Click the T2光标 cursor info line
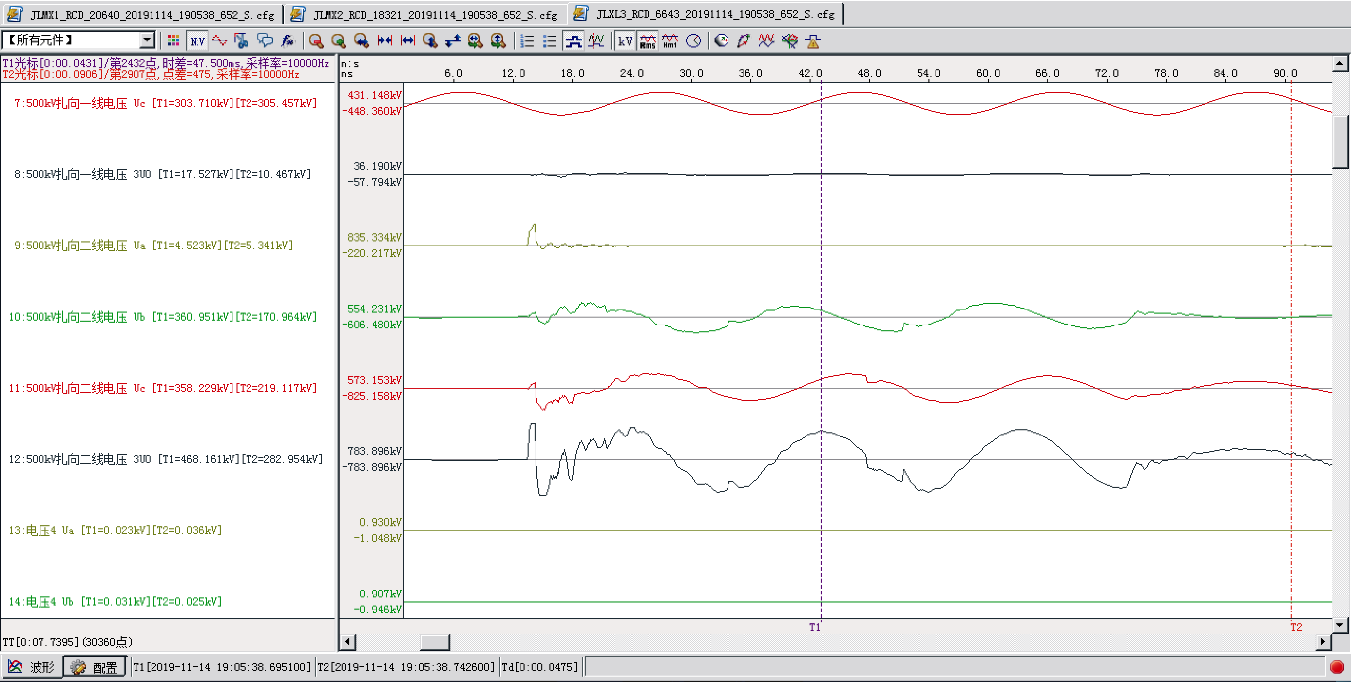This screenshot has height=684, width=1360. (151, 74)
